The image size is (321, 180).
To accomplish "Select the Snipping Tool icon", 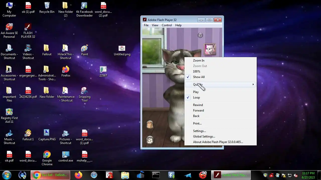I will (85, 95).
